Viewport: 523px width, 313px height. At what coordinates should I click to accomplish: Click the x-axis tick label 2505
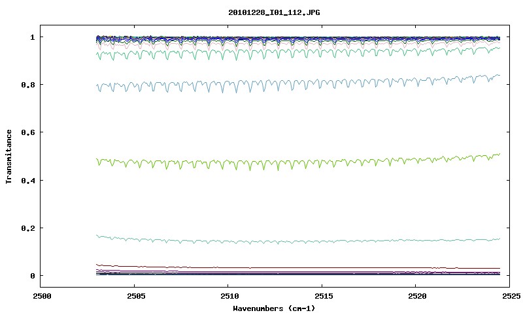pos(136,296)
